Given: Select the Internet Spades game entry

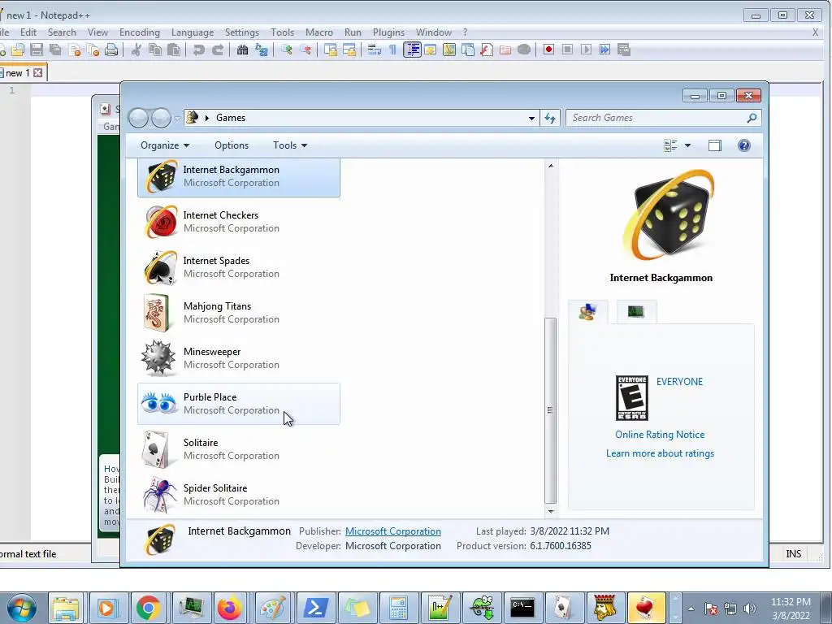Looking at the screenshot, I should [x=239, y=267].
